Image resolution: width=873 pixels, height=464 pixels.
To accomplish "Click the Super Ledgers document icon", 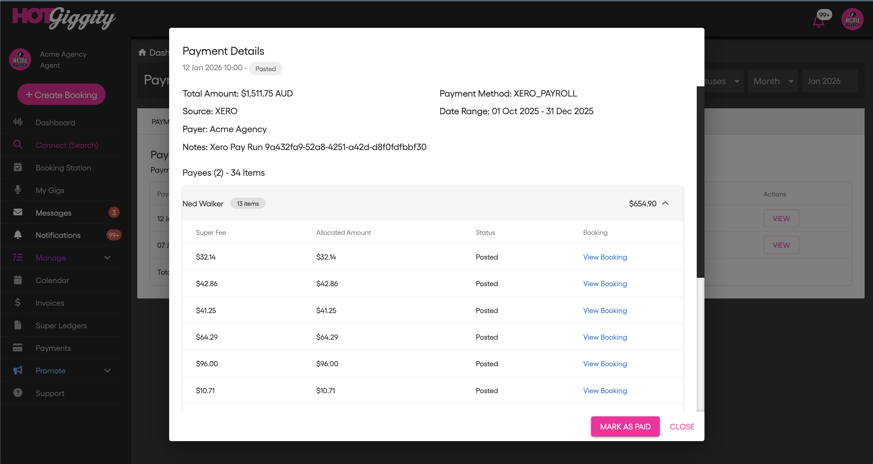I will pos(18,325).
